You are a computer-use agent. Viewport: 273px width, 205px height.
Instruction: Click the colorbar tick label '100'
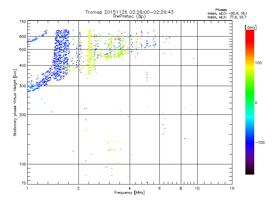pos(258,63)
